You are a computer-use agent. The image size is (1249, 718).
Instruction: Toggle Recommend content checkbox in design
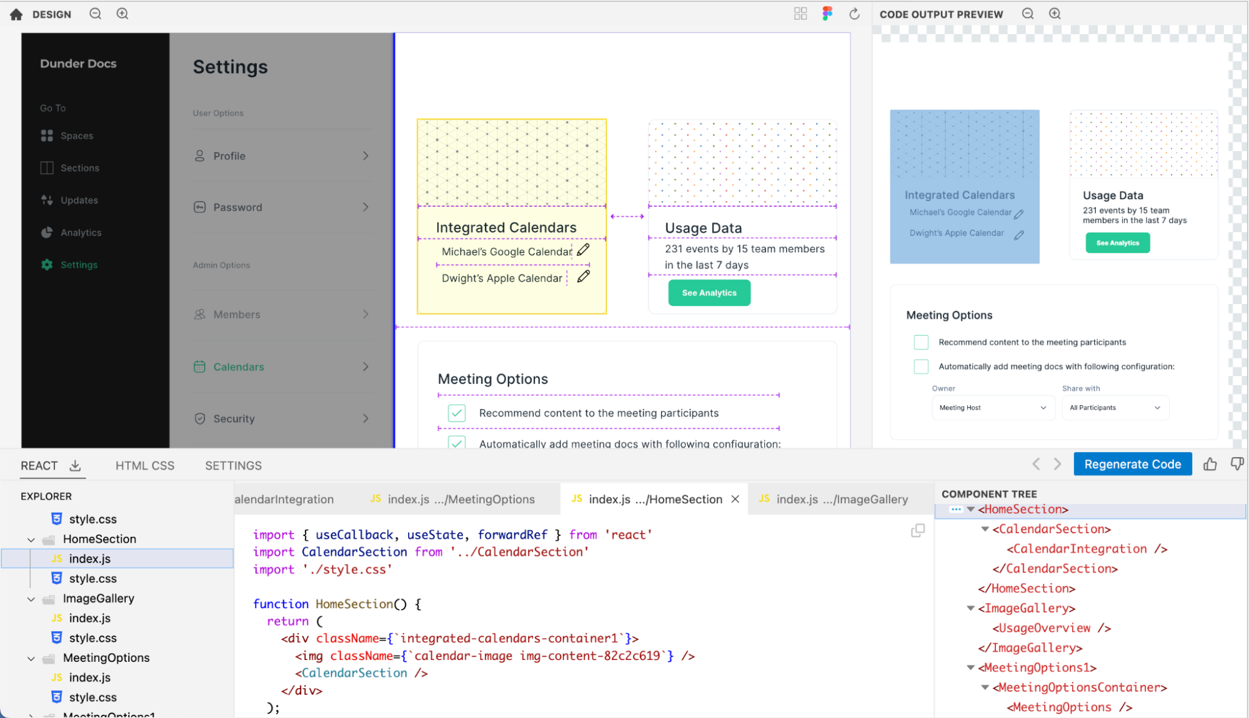[457, 413]
